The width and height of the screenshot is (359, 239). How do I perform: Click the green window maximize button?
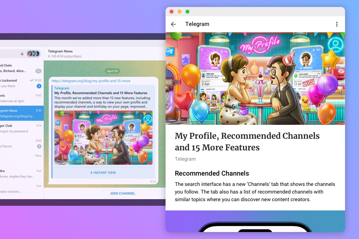pyautogui.click(x=187, y=12)
